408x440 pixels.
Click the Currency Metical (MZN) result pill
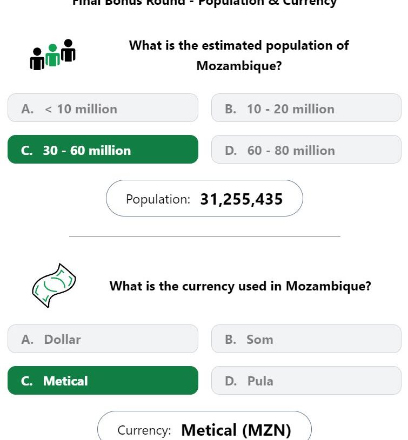204,425
